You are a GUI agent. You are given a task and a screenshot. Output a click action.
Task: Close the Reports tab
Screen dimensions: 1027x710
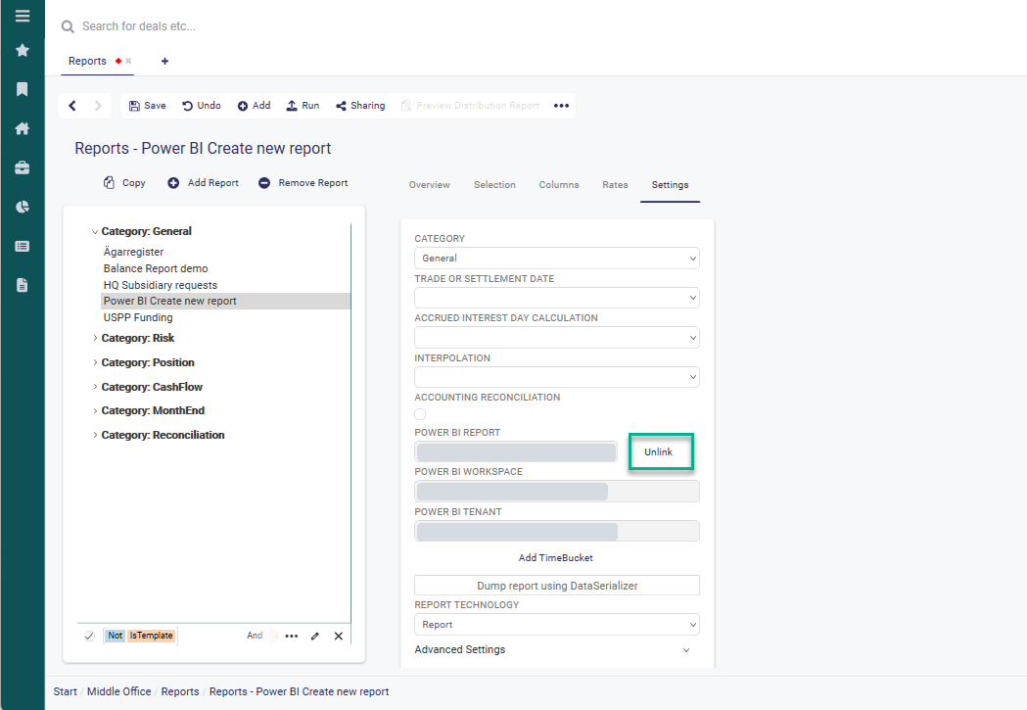(x=128, y=61)
